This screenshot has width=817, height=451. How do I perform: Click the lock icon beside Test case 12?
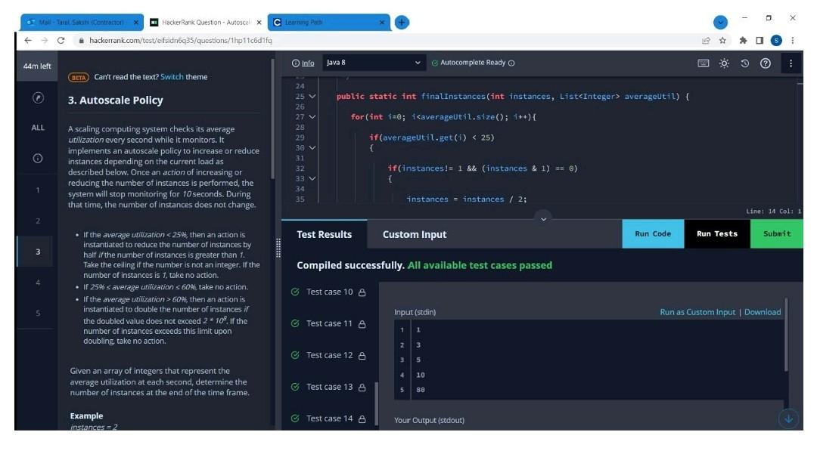[x=362, y=356]
